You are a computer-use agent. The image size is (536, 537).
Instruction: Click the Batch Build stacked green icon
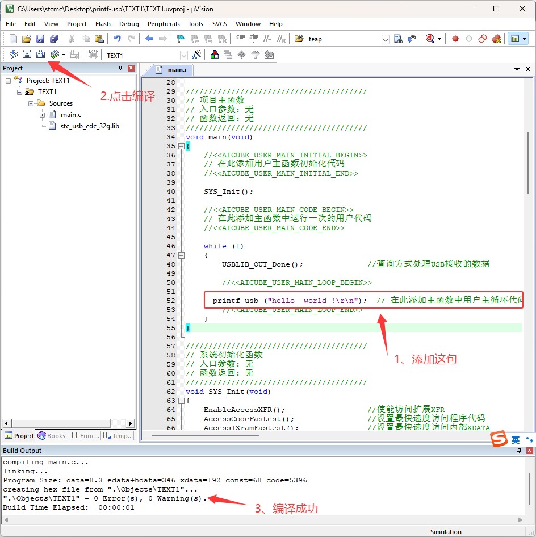55,54
